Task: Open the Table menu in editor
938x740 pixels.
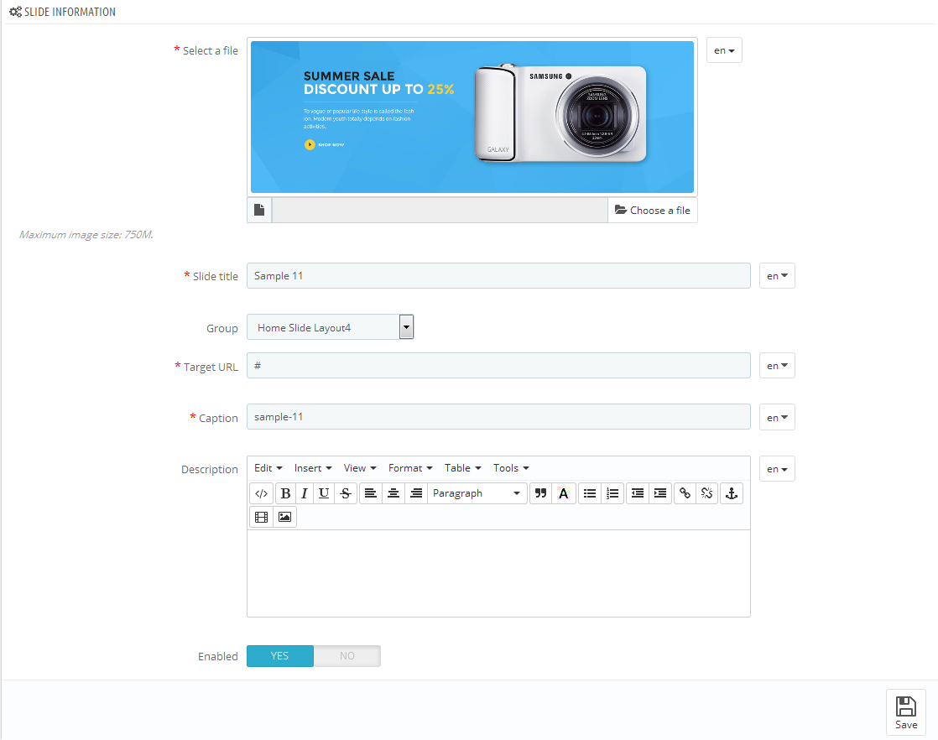Action: coord(463,468)
